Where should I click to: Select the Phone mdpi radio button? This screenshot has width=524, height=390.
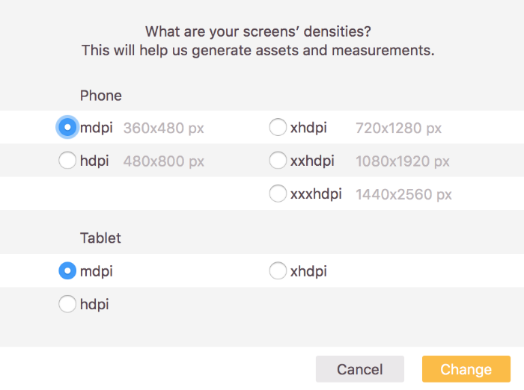coord(67,128)
